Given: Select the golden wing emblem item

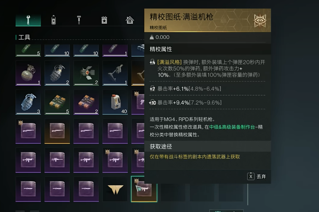Looking at the screenshot, I should tap(115, 189).
